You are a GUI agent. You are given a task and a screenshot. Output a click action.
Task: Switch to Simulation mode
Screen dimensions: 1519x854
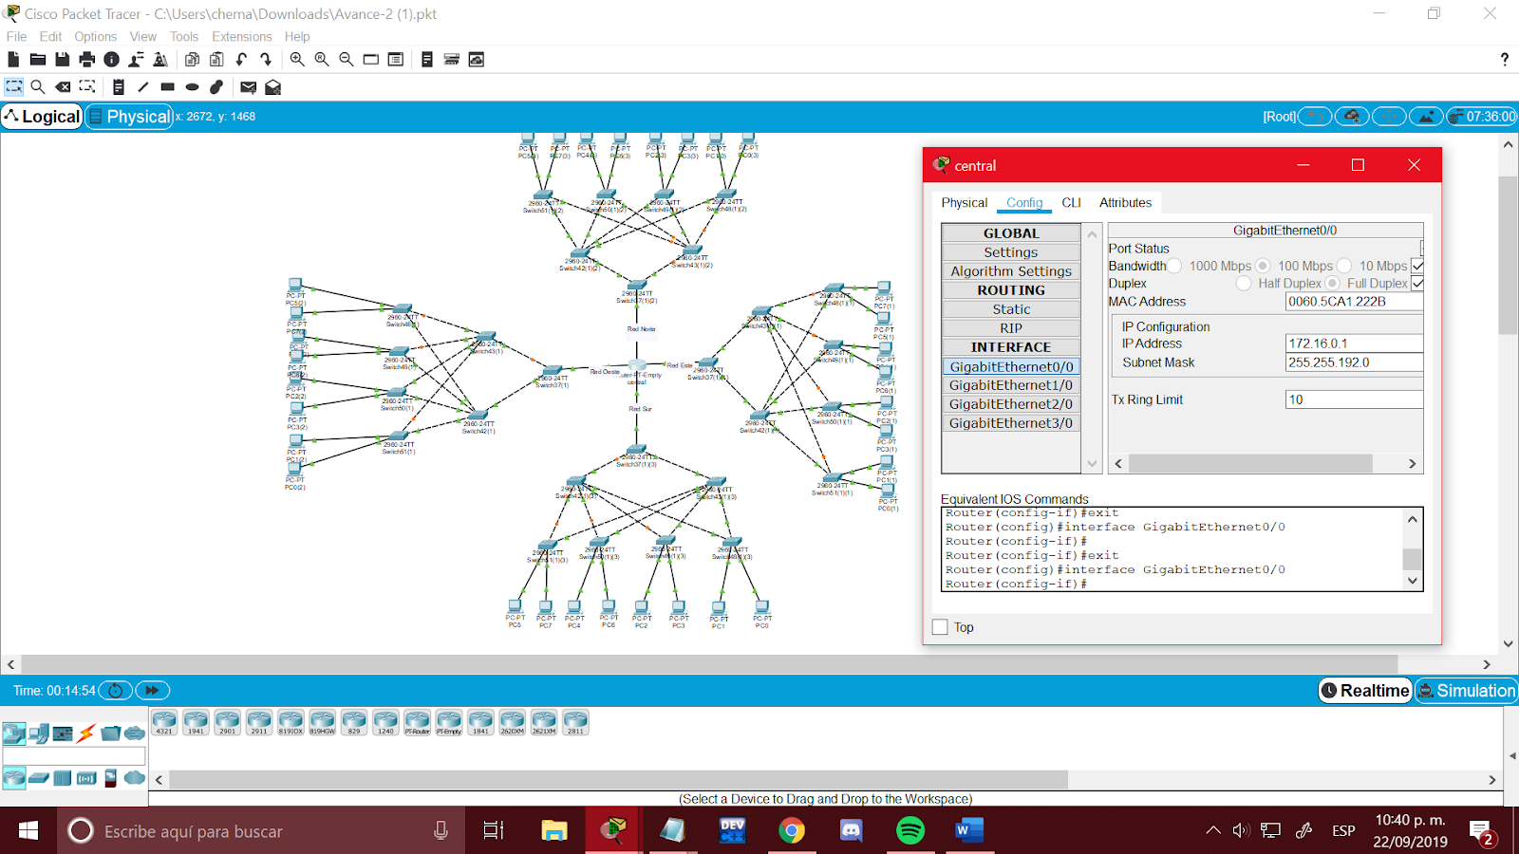click(x=1466, y=691)
